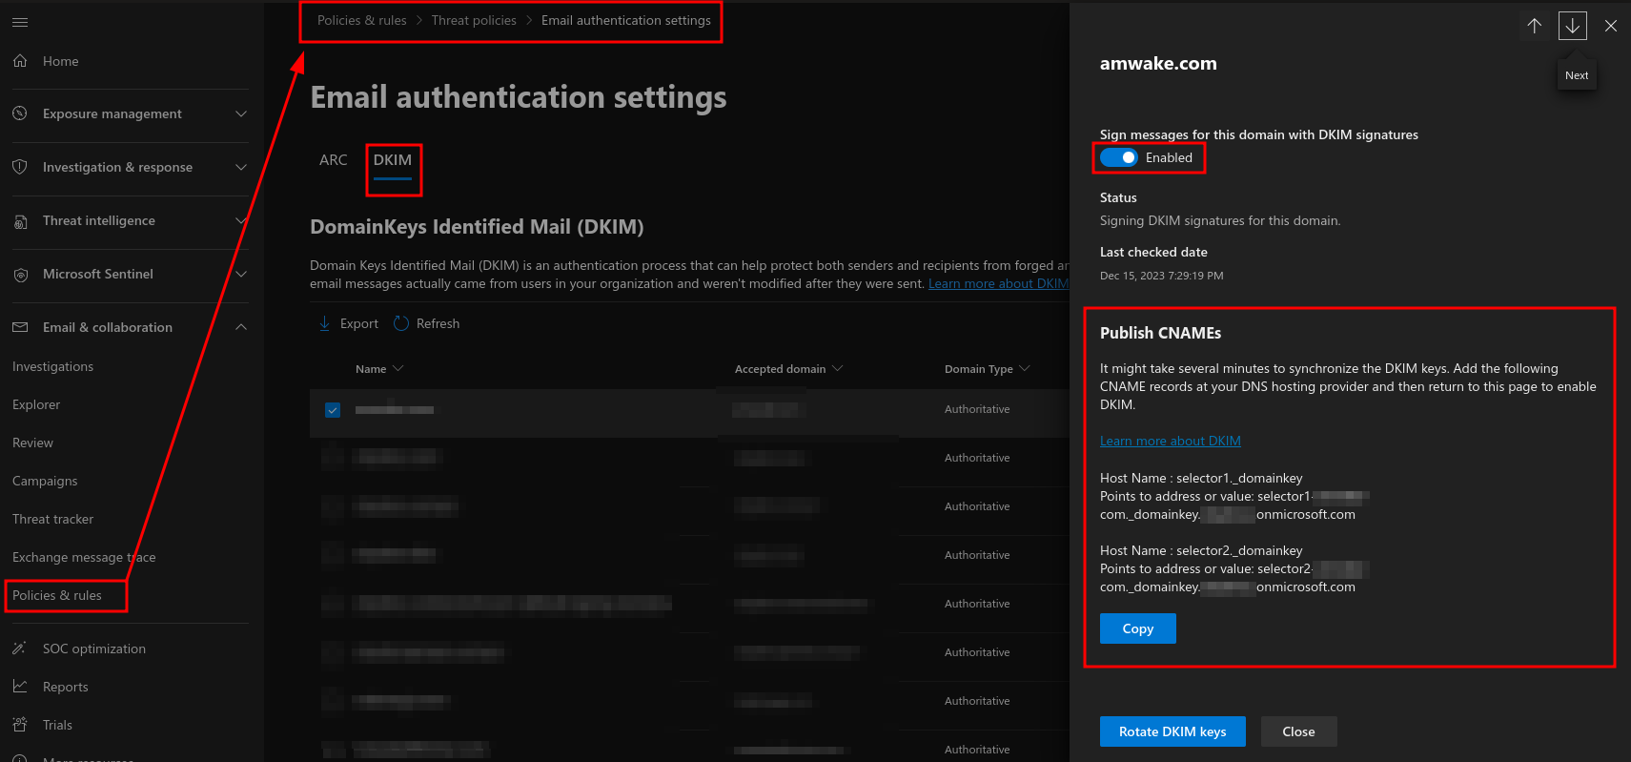Image resolution: width=1631 pixels, height=762 pixels.
Task: Open Investigations in sidebar
Action: [52, 366]
